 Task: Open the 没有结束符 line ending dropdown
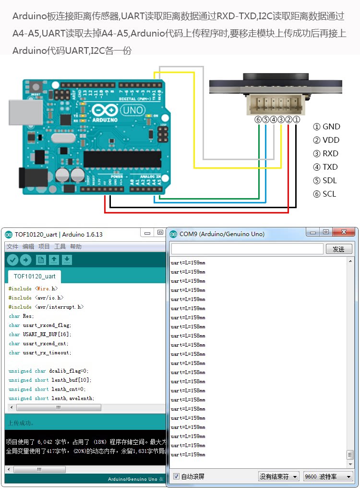tap(279, 476)
